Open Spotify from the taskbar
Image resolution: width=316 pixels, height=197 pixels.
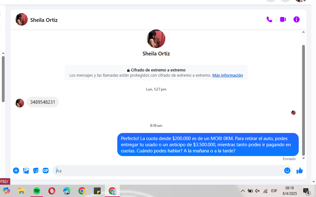coord(37,191)
